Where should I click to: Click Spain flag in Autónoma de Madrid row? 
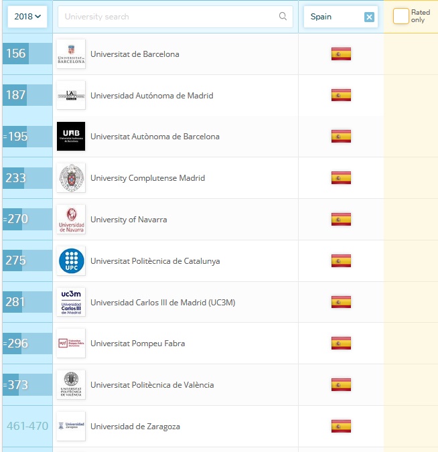coord(341,95)
